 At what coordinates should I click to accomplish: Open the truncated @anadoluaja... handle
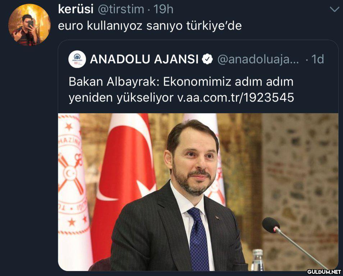point(258,59)
